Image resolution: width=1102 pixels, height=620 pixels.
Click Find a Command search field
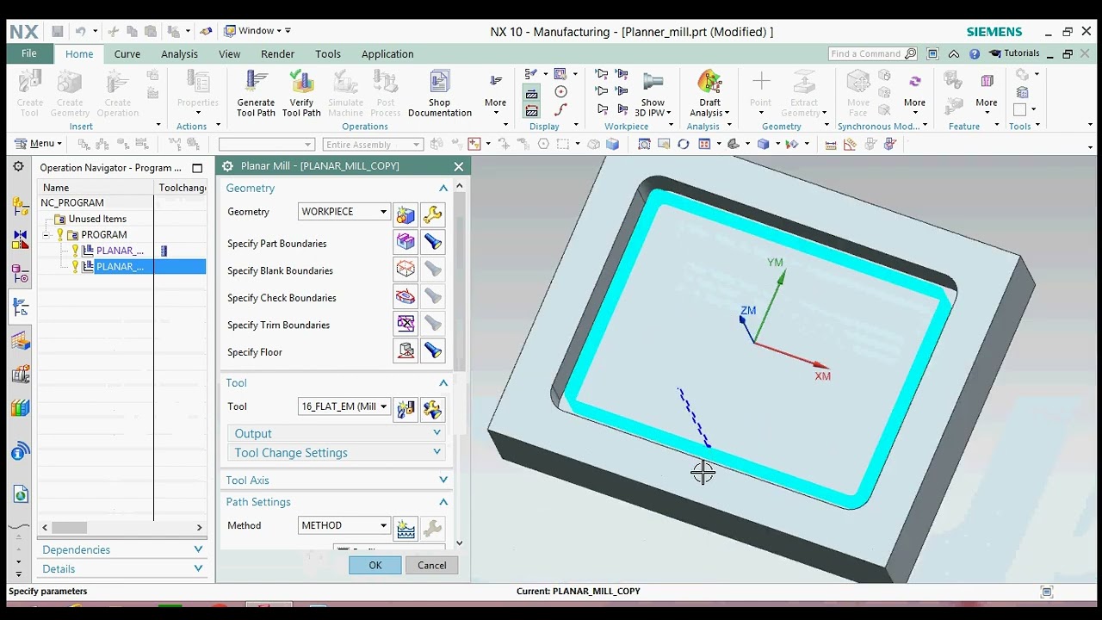point(872,53)
